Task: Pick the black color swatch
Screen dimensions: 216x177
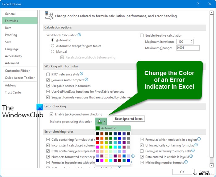Action: (98, 134)
